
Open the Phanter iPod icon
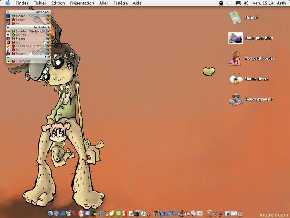tap(235, 17)
